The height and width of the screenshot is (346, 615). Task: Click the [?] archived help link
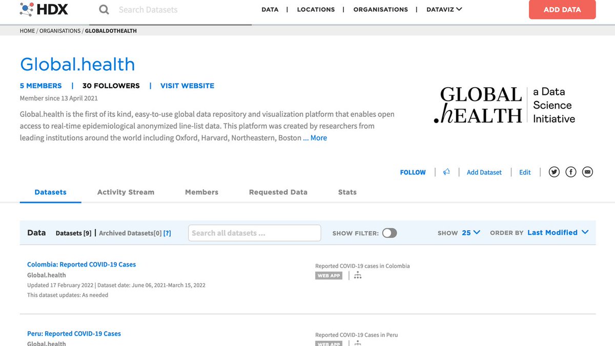coord(167,233)
